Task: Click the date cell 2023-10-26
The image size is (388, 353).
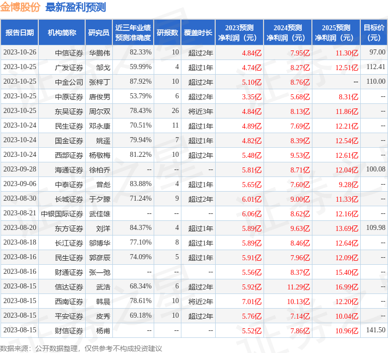Action: tap(20, 52)
